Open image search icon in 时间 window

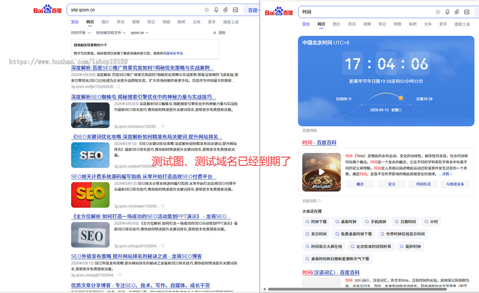(x=467, y=12)
